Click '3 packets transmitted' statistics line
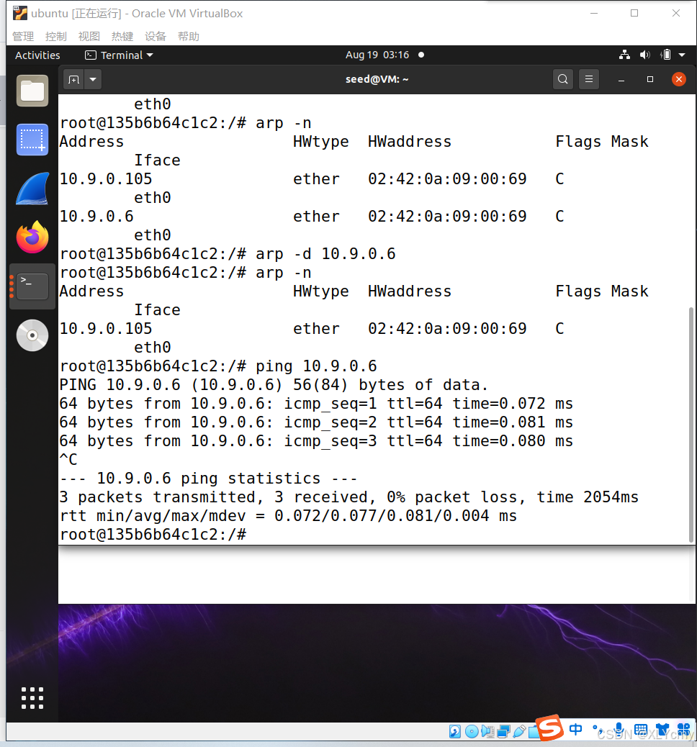The image size is (697, 747). click(x=348, y=497)
